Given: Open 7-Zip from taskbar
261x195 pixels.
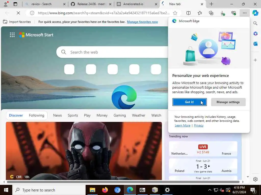Looking at the screenshot, I should 142,190.
